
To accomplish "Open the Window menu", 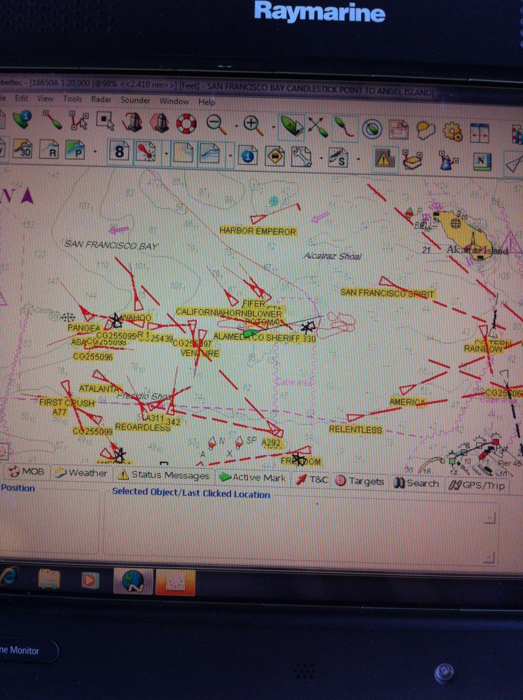I will (x=174, y=101).
